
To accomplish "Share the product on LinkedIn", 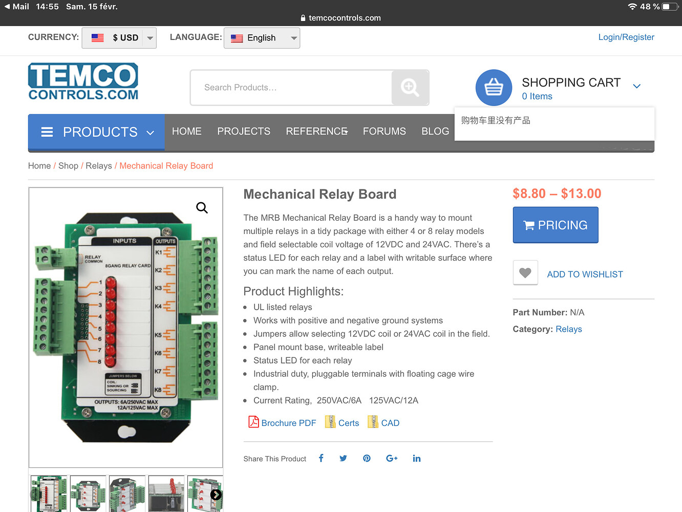I will coord(416,458).
